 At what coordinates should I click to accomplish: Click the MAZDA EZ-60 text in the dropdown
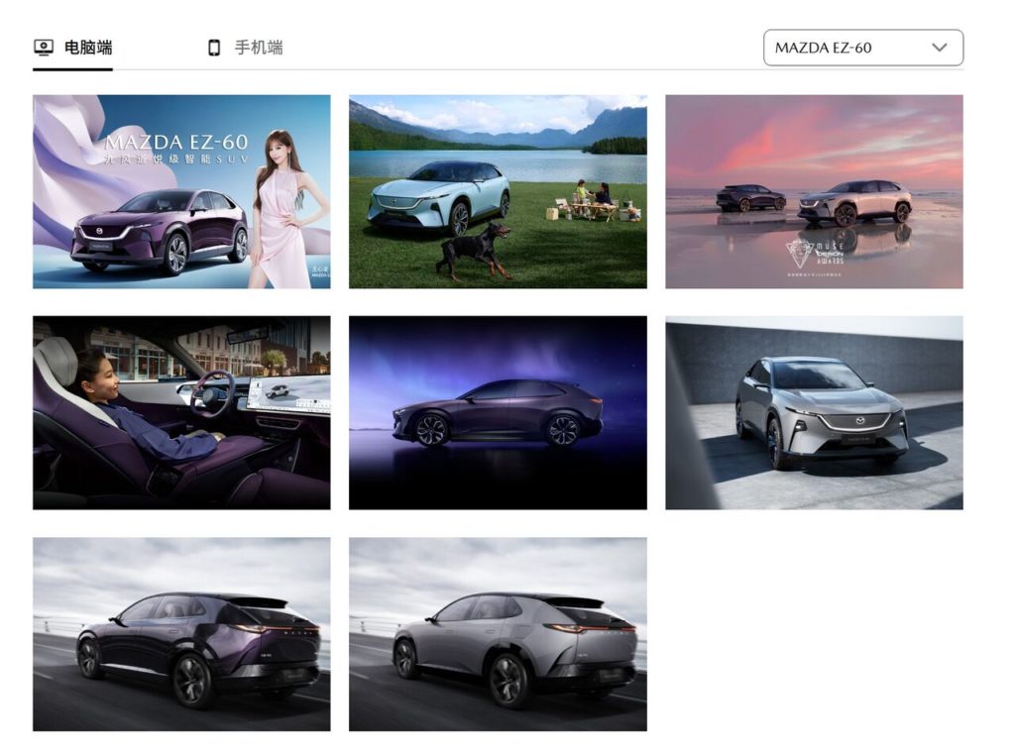tap(823, 48)
